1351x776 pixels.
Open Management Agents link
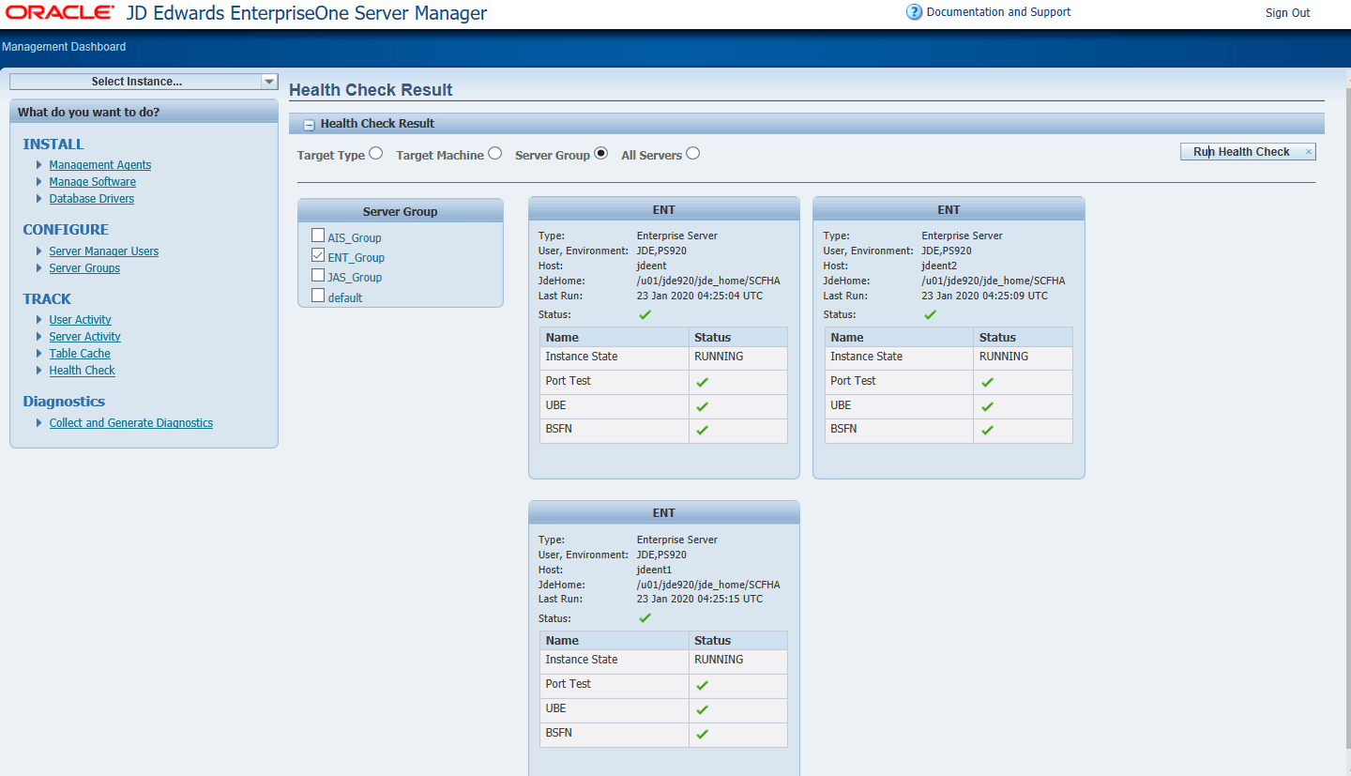[100, 165]
